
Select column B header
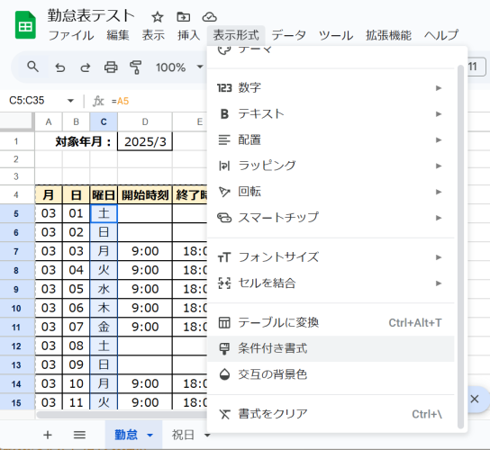[x=76, y=121]
